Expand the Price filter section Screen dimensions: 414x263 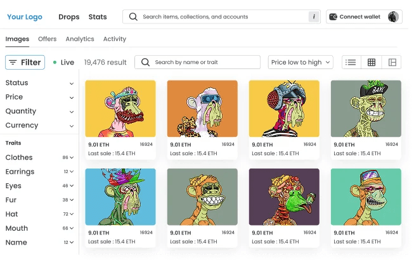point(39,97)
